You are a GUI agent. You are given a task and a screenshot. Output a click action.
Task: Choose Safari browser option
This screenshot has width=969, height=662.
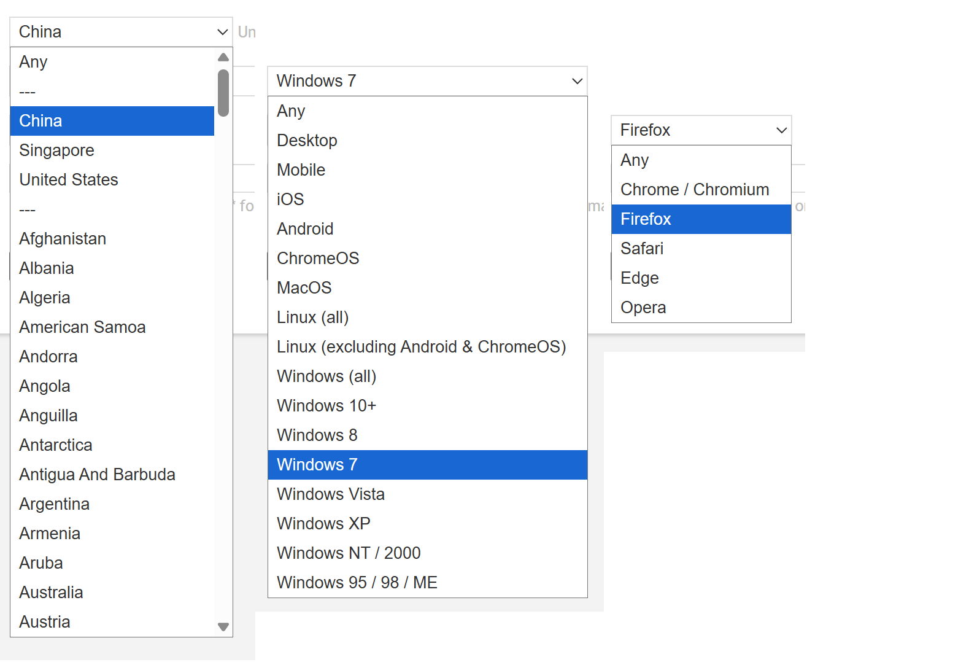701,249
